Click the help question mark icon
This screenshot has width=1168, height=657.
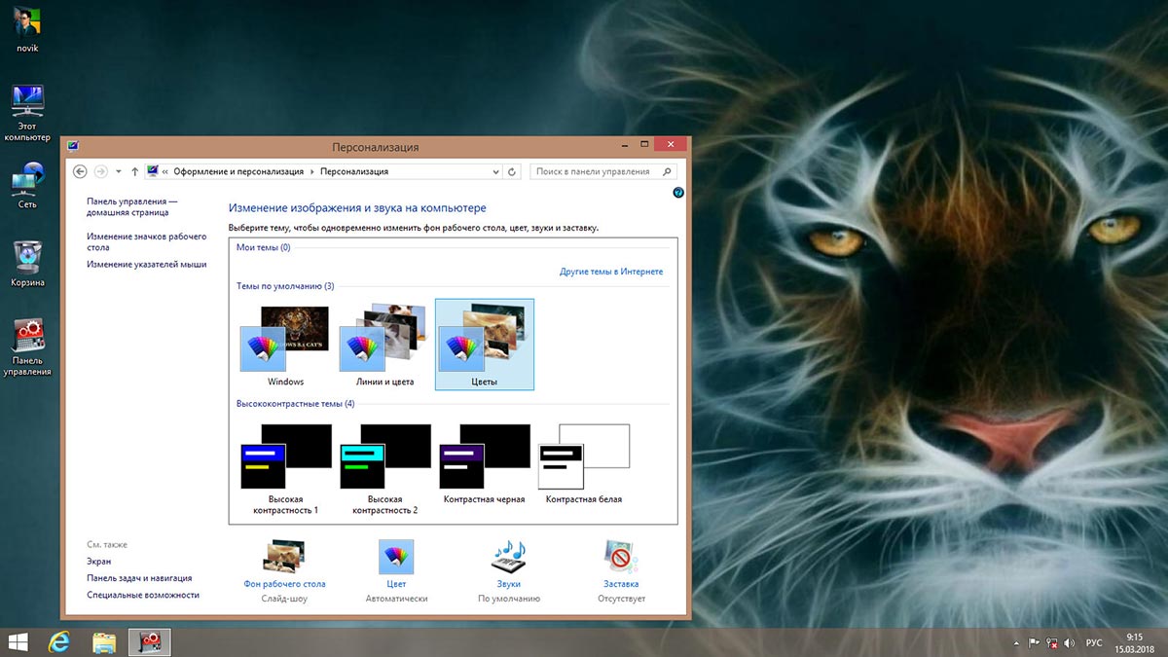pos(678,193)
